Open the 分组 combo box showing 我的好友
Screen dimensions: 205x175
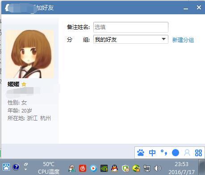tap(131, 39)
